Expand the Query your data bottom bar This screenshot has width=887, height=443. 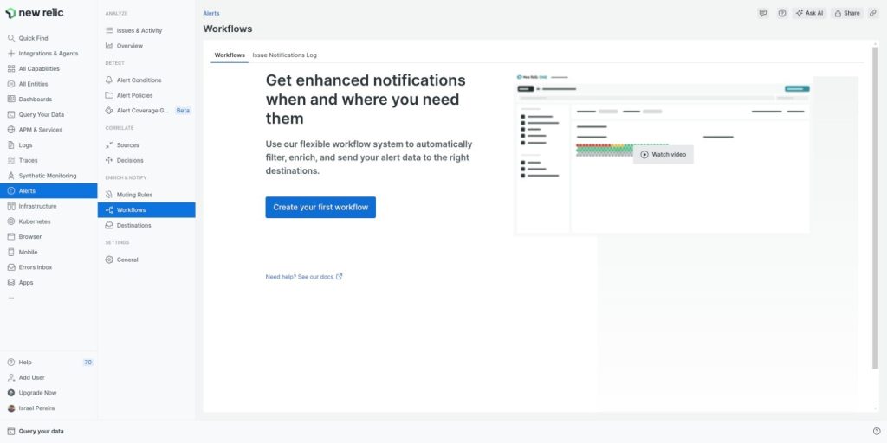(x=41, y=431)
